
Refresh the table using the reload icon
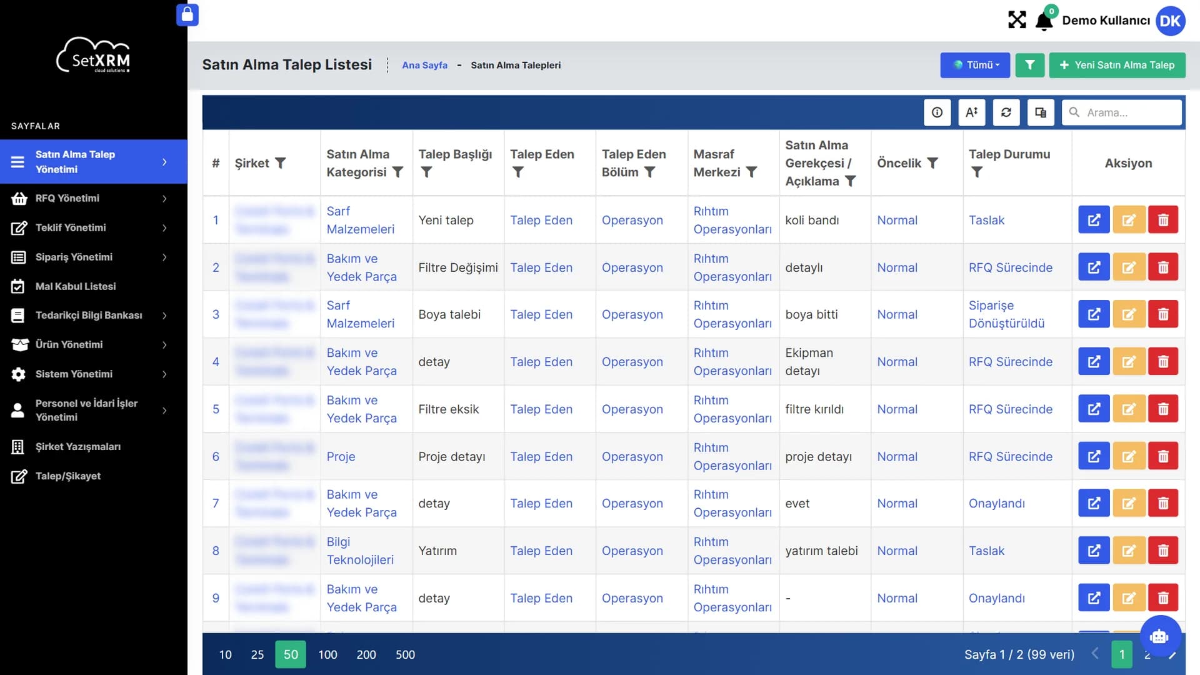[1006, 112]
